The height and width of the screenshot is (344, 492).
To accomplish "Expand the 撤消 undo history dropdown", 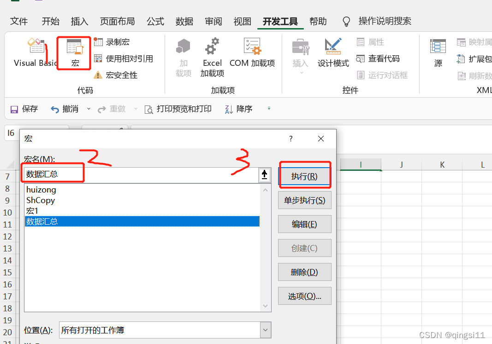I will tap(89, 109).
